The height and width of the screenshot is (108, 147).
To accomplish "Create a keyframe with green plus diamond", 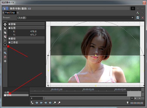I will click(55, 103).
